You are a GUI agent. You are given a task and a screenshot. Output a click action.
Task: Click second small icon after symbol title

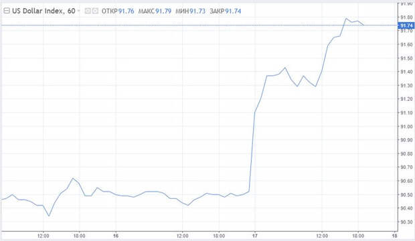click(95, 11)
